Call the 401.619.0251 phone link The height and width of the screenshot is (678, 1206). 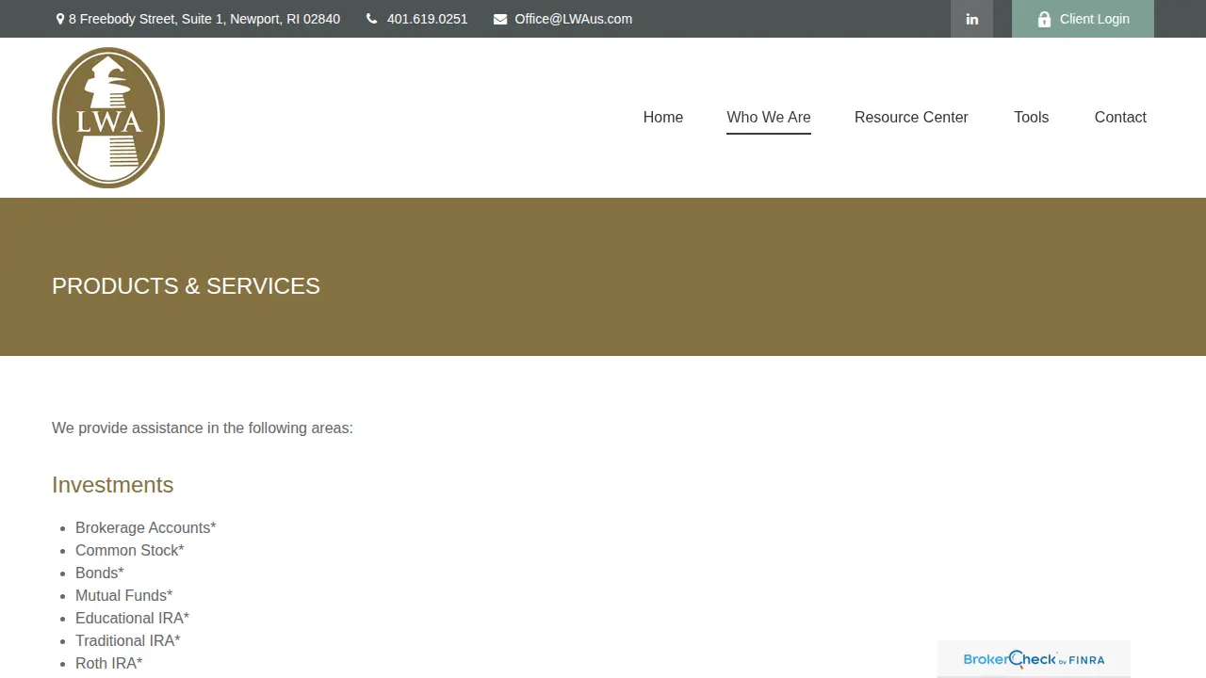click(x=427, y=19)
